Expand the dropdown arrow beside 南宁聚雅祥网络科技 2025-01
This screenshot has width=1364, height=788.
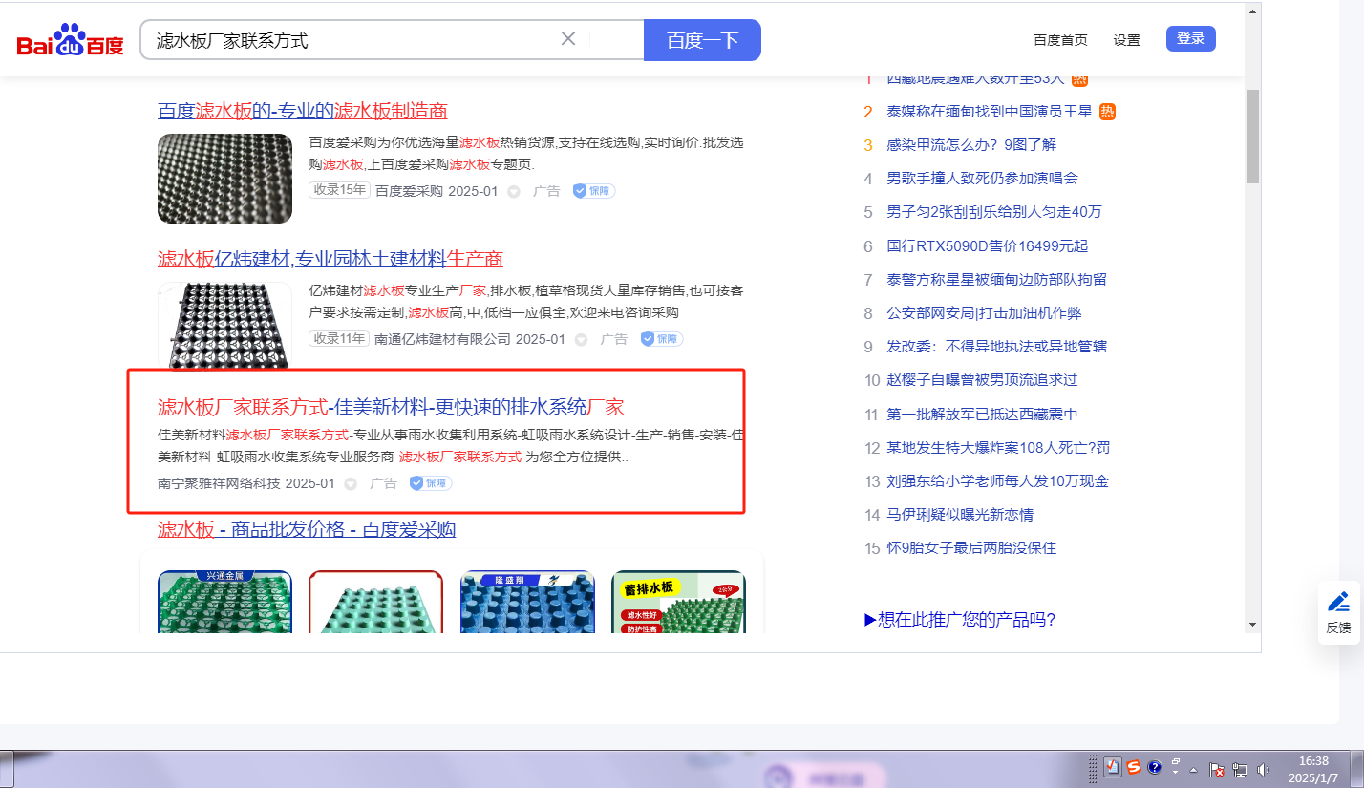coord(351,483)
